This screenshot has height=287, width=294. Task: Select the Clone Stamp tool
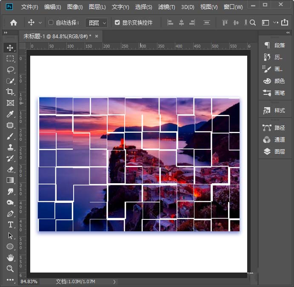[x=10, y=147]
